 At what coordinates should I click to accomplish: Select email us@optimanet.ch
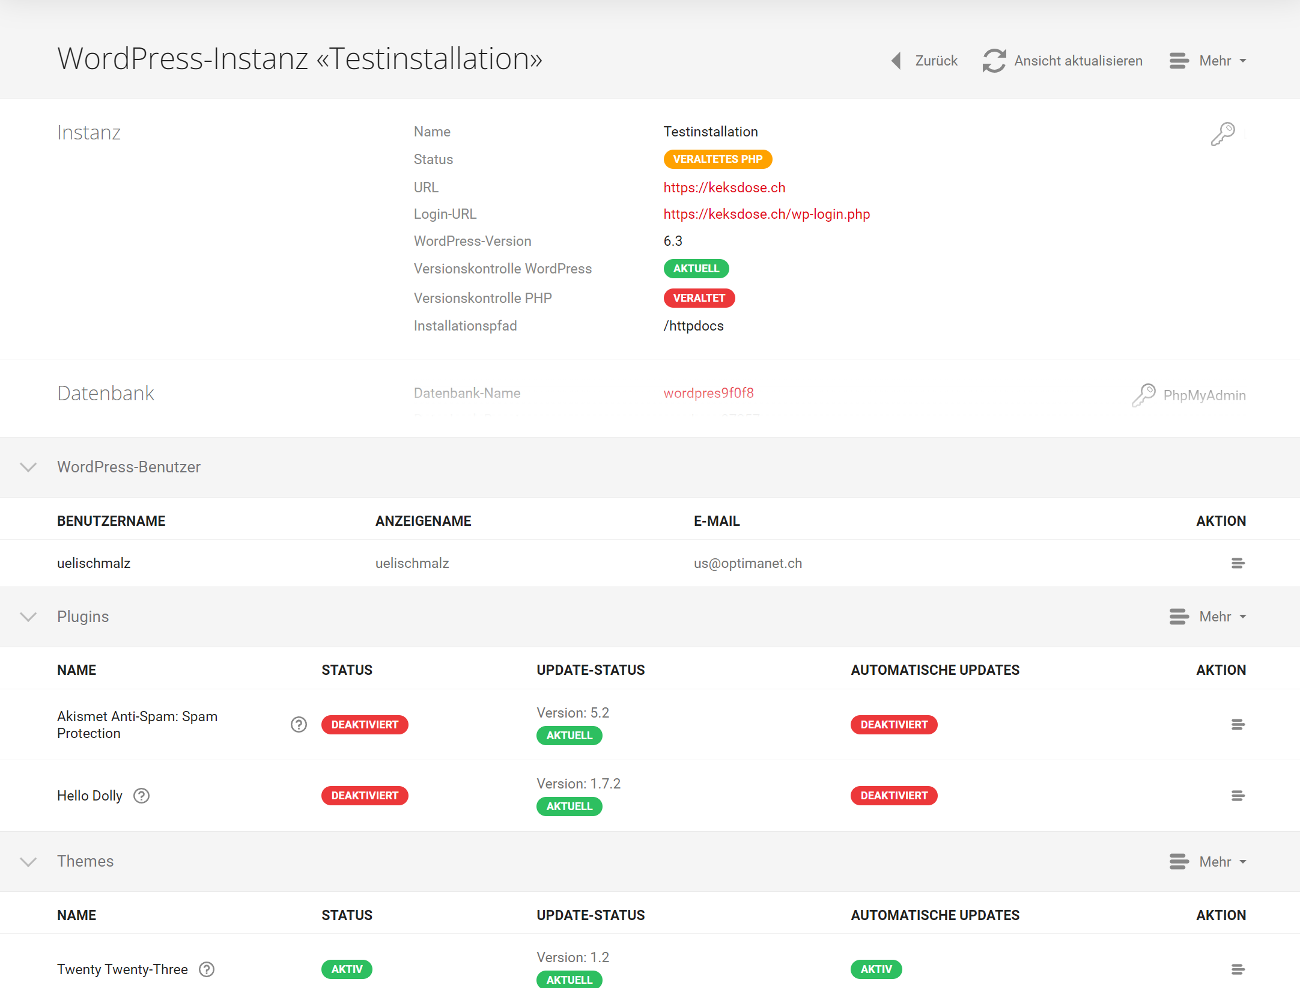click(x=748, y=563)
